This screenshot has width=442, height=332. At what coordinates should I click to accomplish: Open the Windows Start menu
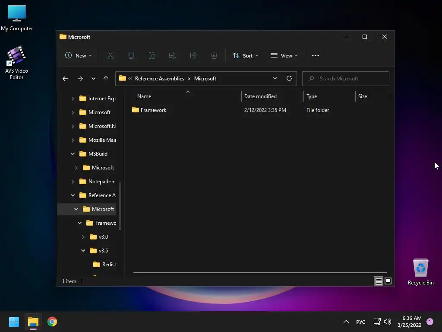(14, 322)
